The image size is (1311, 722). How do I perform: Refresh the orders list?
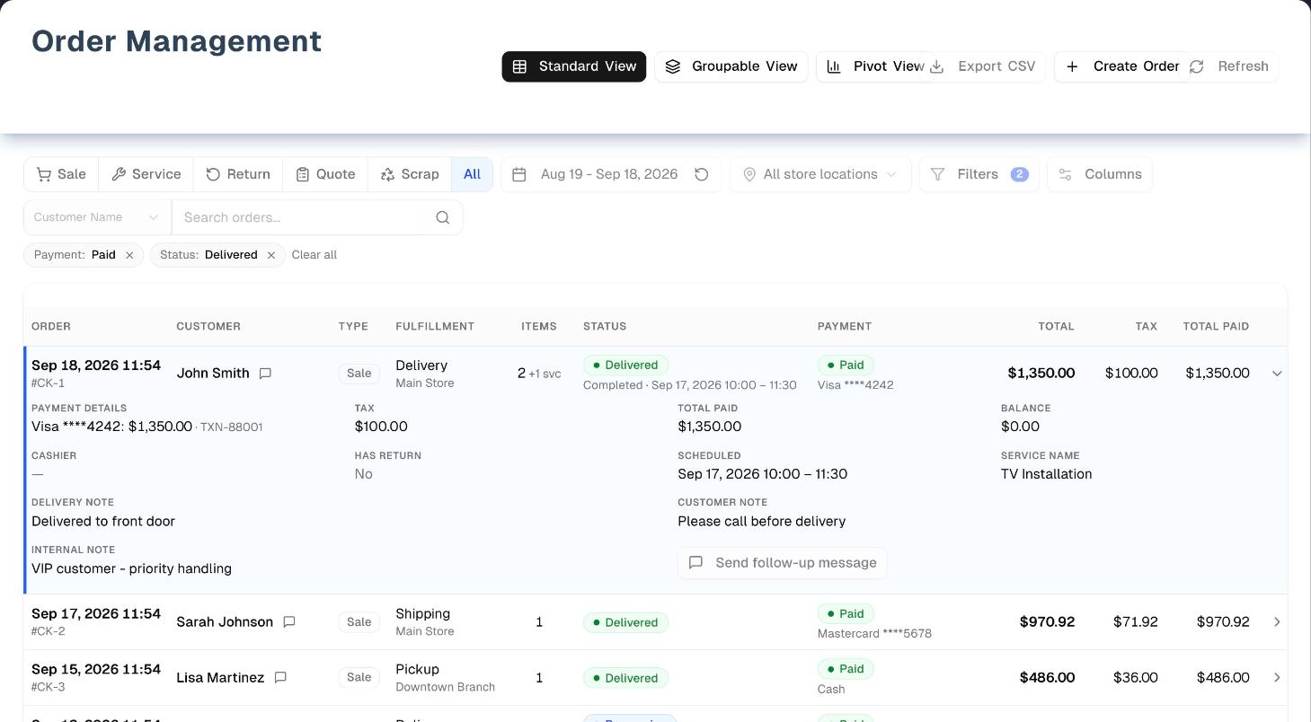tap(1229, 66)
